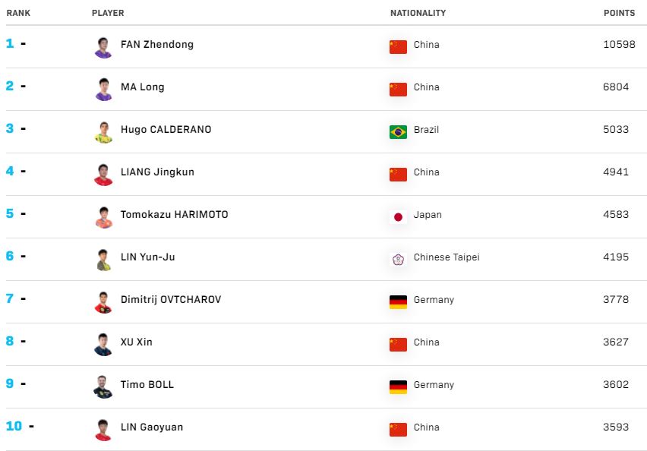Viewport: 647px width, 451px height.
Task: Click Timo BOLL's points value 3602
Action: 616,385
